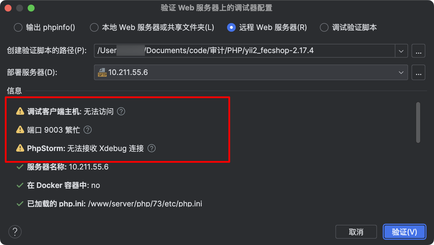Open help for 无法接收 Xdebug 连接 warning
The width and height of the screenshot is (434, 245).
tap(152, 148)
